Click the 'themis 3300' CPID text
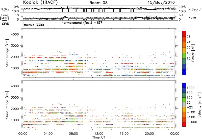Screen dimensions: 202x139 (x=34, y=25)
